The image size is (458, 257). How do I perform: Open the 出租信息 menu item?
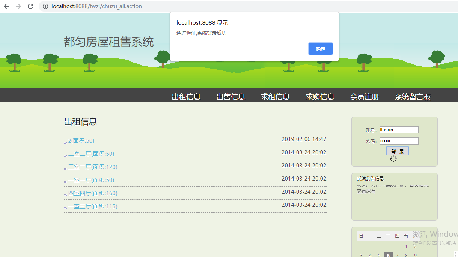[186, 97]
